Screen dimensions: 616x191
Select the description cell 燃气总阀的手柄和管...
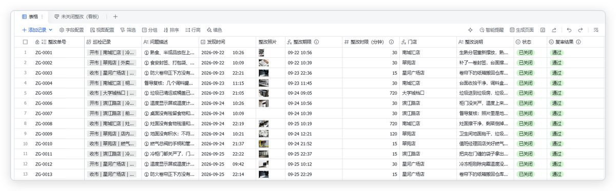tap(169, 144)
